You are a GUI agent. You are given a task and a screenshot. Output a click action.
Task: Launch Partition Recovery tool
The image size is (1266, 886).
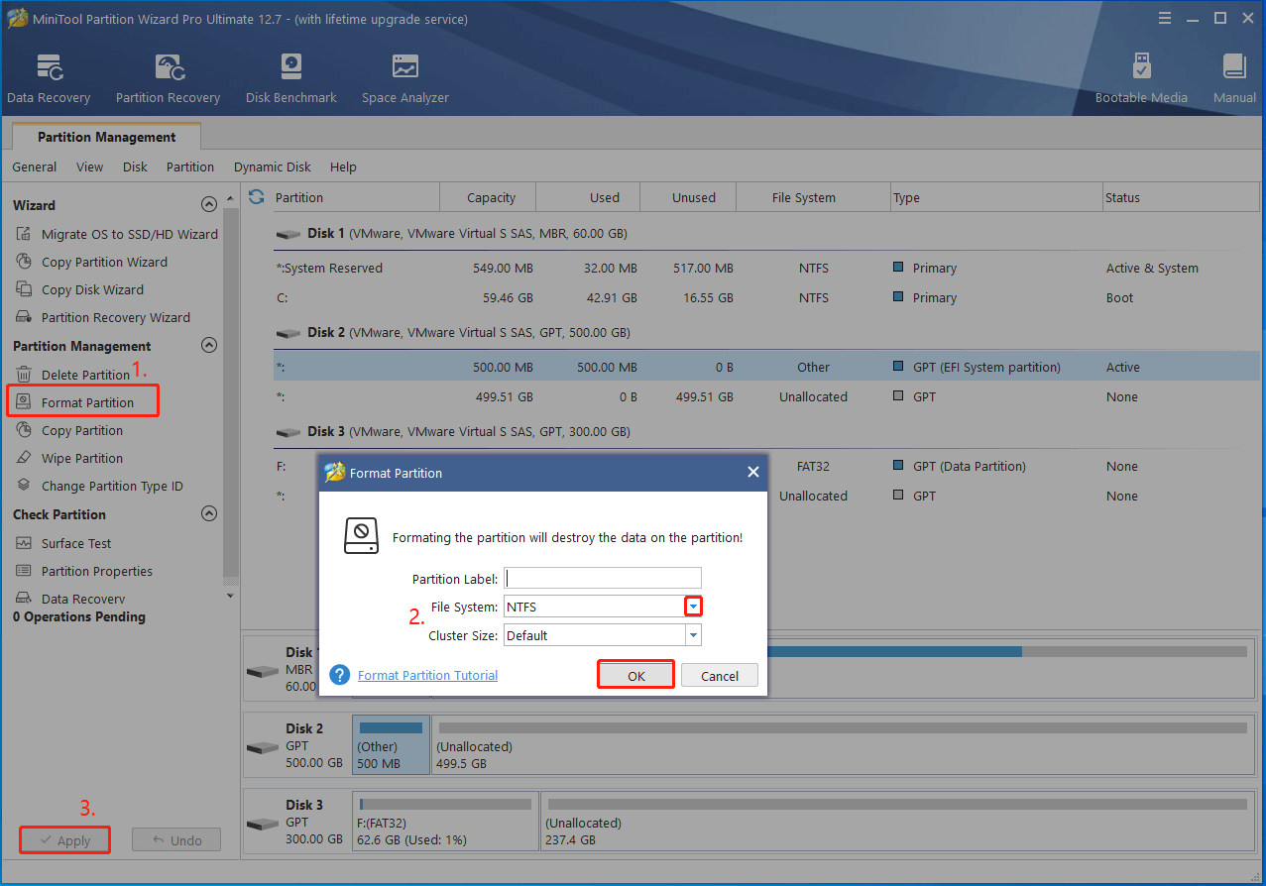(168, 79)
